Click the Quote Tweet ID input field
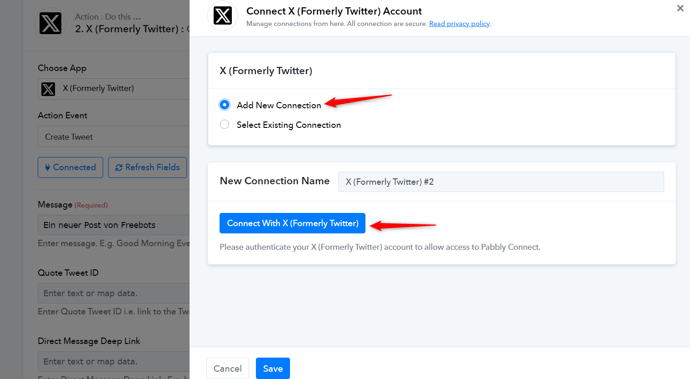The width and height of the screenshot is (690, 379). tap(114, 293)
